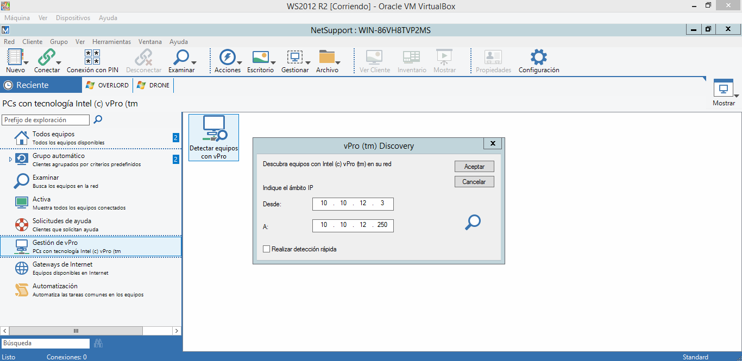Click Detectar equipos con vPro icon
Viewport: 742px width, 361px height.
[x=213, y=137]
